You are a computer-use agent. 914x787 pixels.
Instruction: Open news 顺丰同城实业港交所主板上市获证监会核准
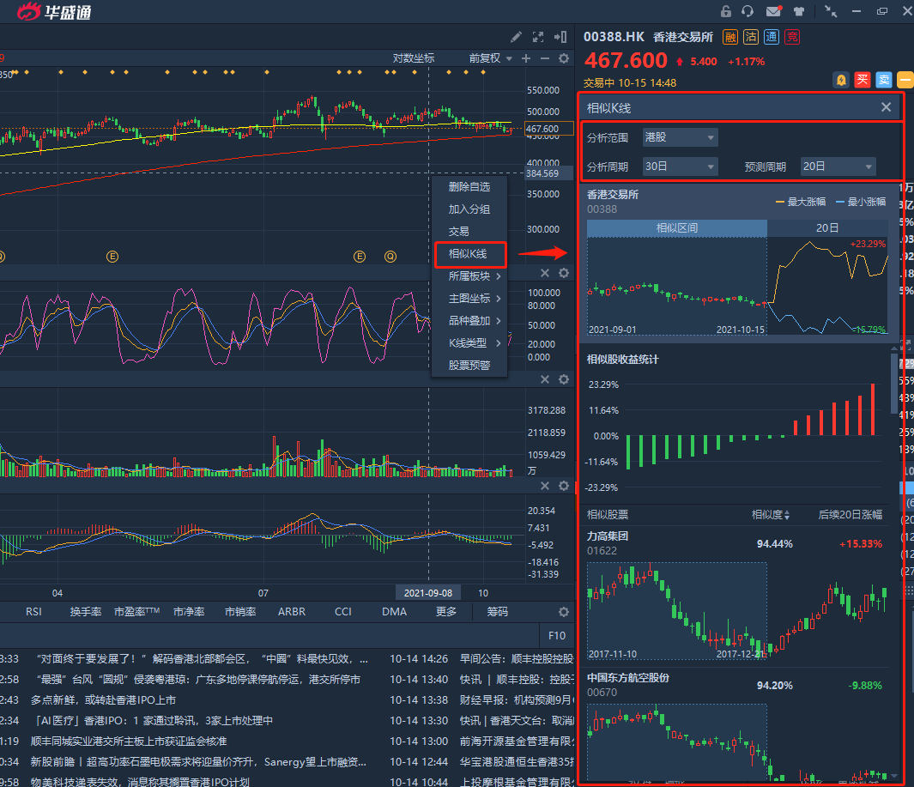pos(129,741)
